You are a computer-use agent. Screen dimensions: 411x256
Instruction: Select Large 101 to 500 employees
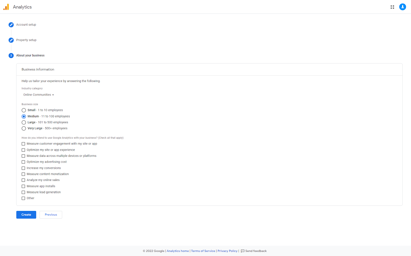[x=24, y=122]
